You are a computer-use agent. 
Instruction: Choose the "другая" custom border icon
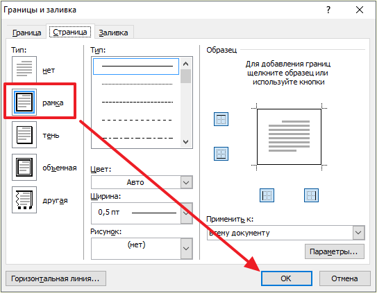point(24,200)
